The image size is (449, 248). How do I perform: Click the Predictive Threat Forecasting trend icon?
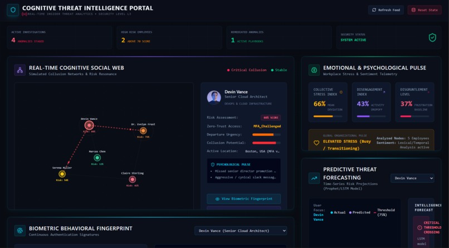pos(314,178)
